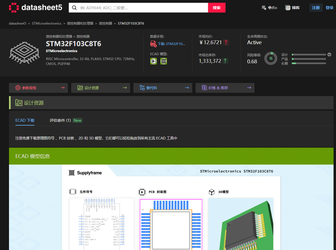Viewport: 336px width, 250px height.
Task: Click the green stock up-arrow icon
Action: [225, 61]
